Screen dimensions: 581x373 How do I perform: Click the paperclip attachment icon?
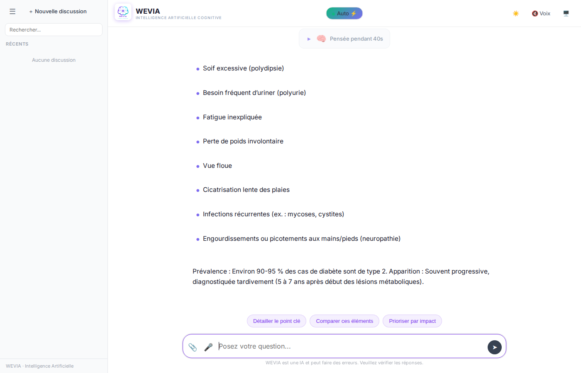tap(193, 347)
